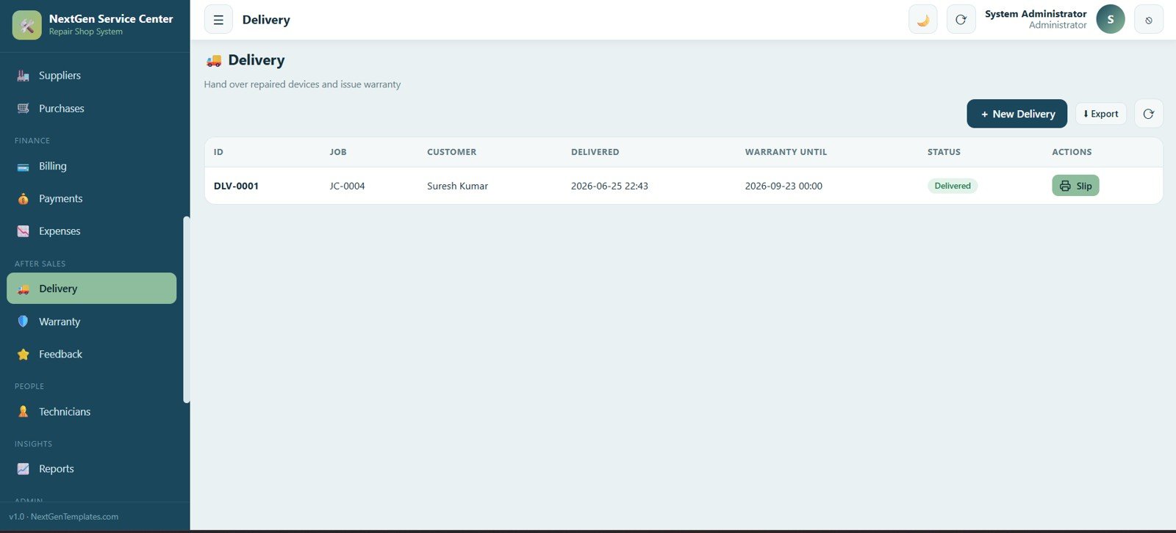Click the Delivery title in top bar

point(266,20)
